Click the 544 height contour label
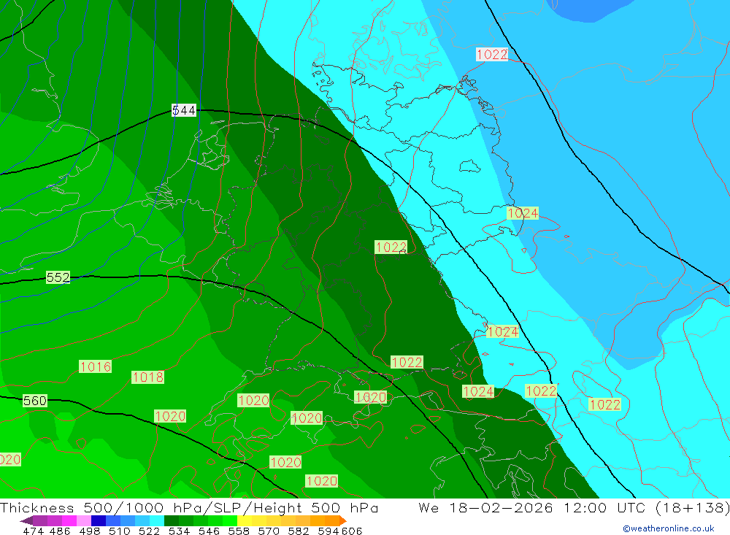The height and width of the screenshot is (535, 730). coord(184,110)
